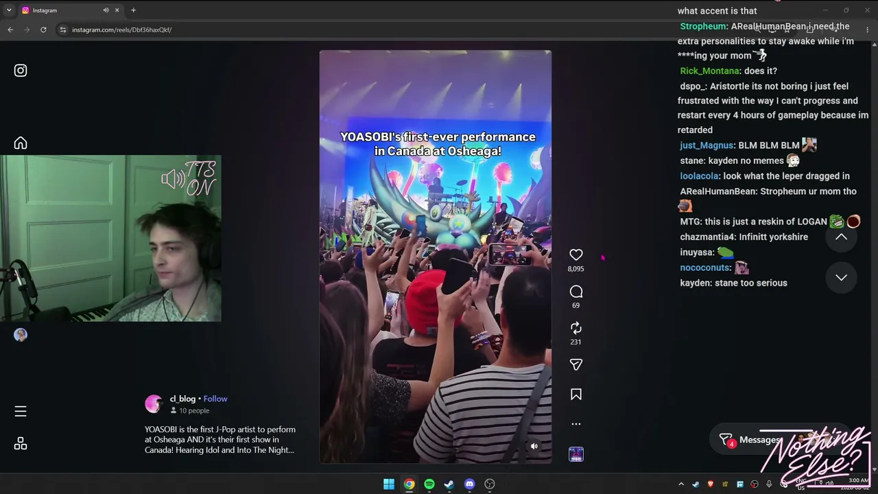Mute the Instagram tab from the tab's speaker icon

[x=106, y=10]
